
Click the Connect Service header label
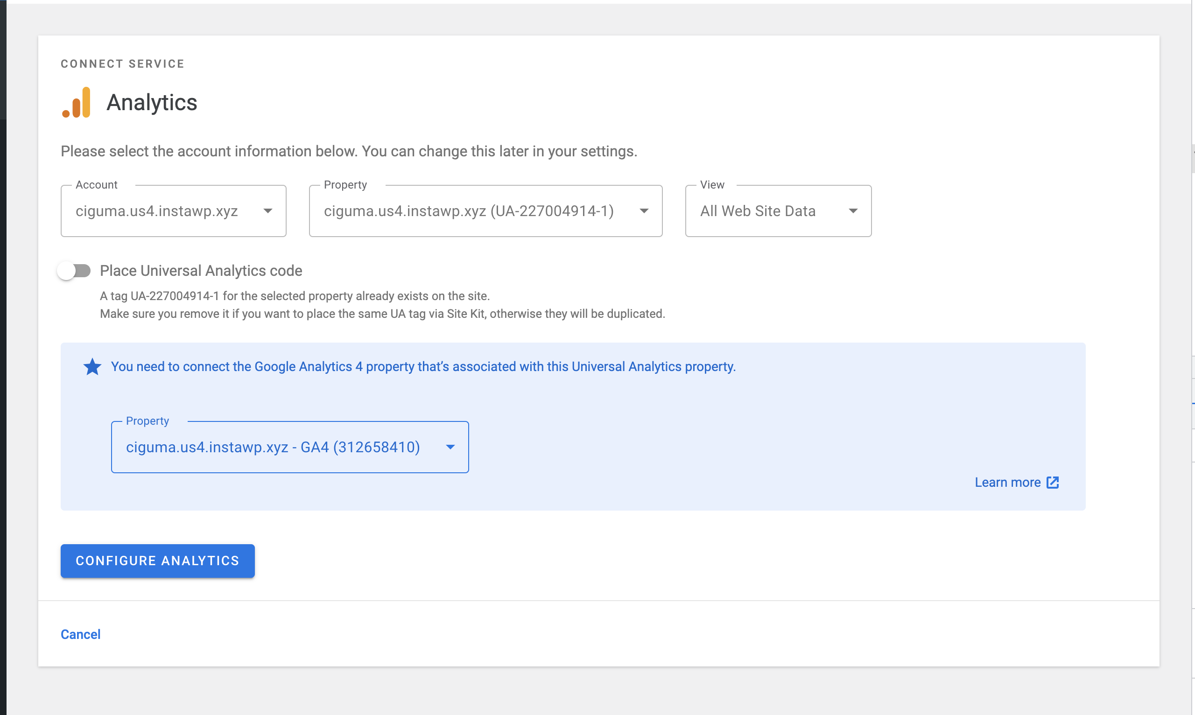pyautogui.click(x=122, y=64)
